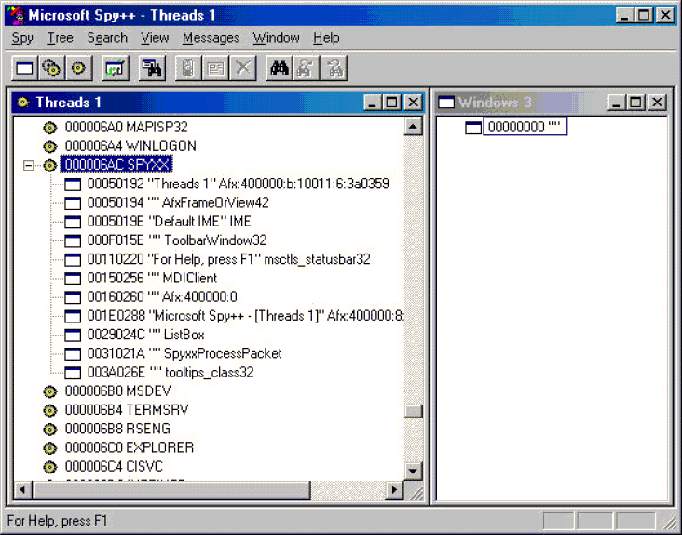Open the Messages menu
This screenshot has width=682, height=535.
coord(211,38)
